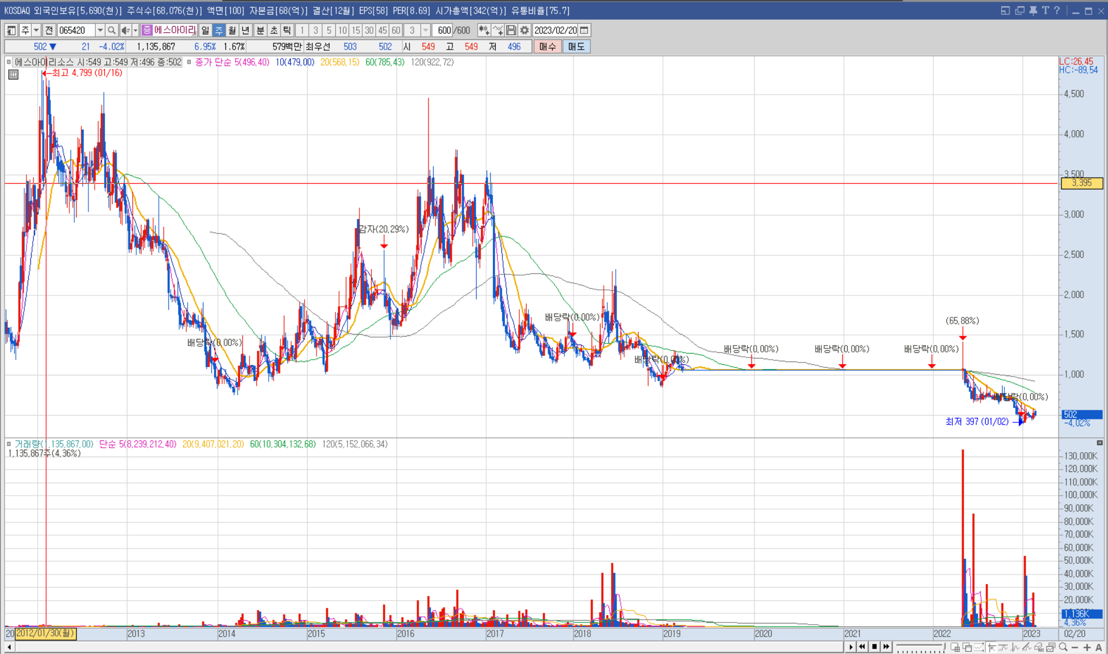Viewport: 1108px width, 654px height.
Task: Click the save chart diskette icon
Action: tap(511, 30)
